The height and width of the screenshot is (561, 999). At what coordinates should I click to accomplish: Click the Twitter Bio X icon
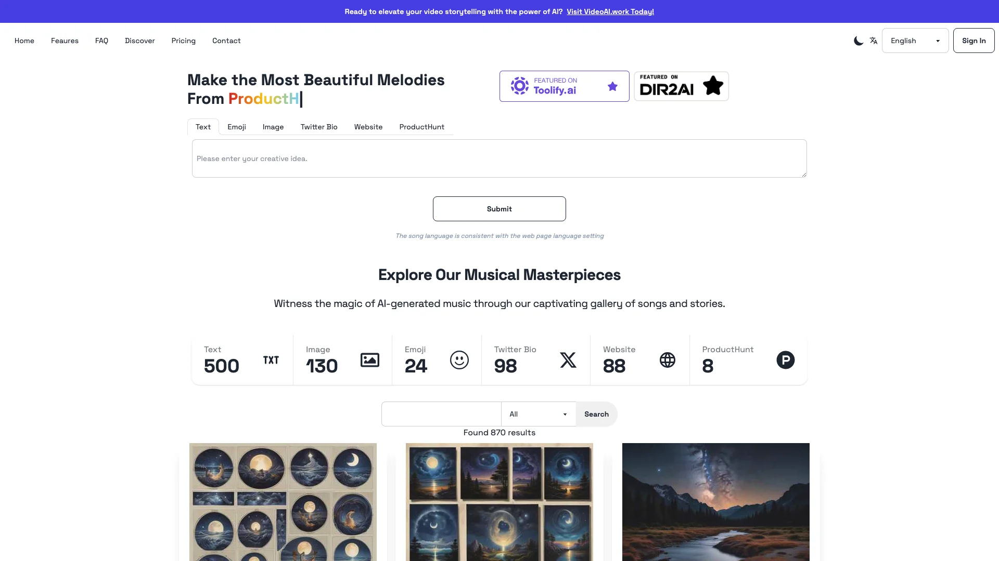[568, 359]
